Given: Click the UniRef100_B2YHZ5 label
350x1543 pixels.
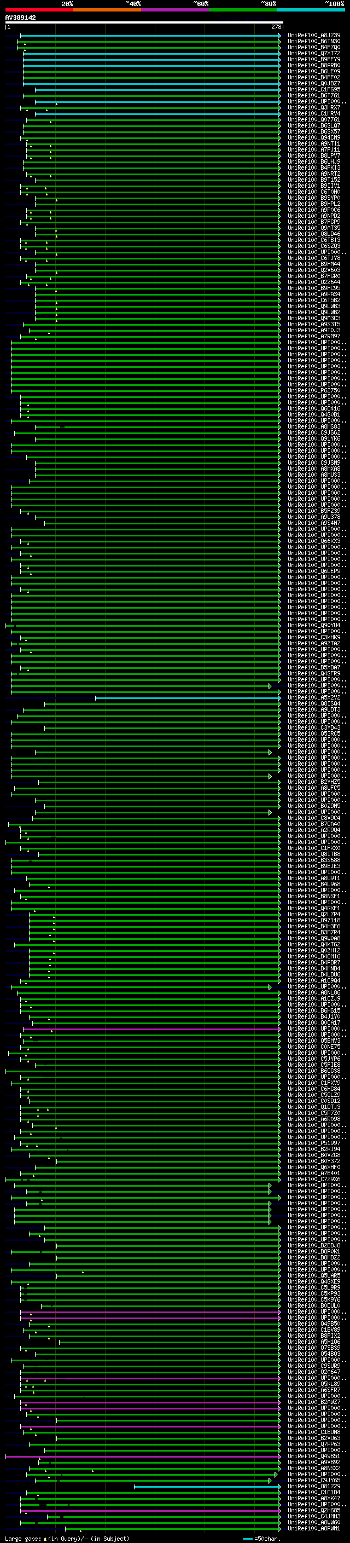Looking at the screenshot, I should [314, 782].
